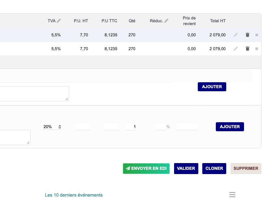Edit the second line item with its pencil icon

236,49
